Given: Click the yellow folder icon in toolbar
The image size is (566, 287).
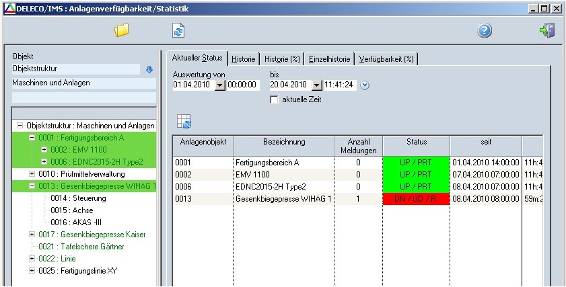Looking at the screenshot, I should [x=121, y=30].
